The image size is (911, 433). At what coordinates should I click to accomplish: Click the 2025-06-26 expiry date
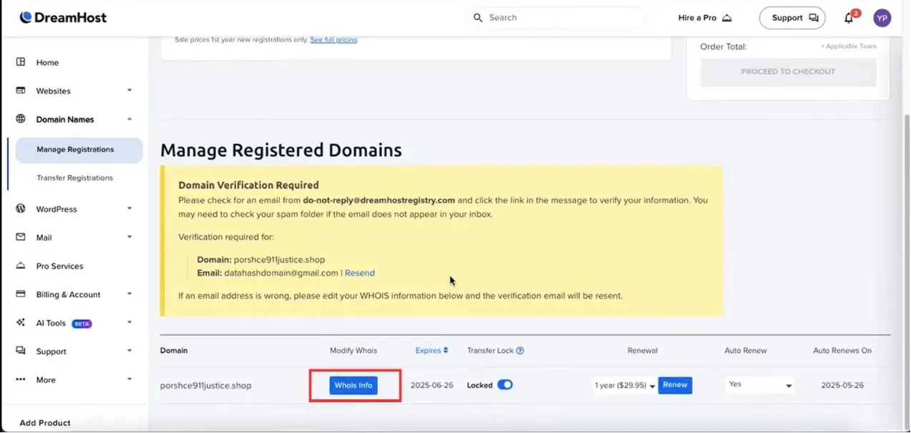432,385
